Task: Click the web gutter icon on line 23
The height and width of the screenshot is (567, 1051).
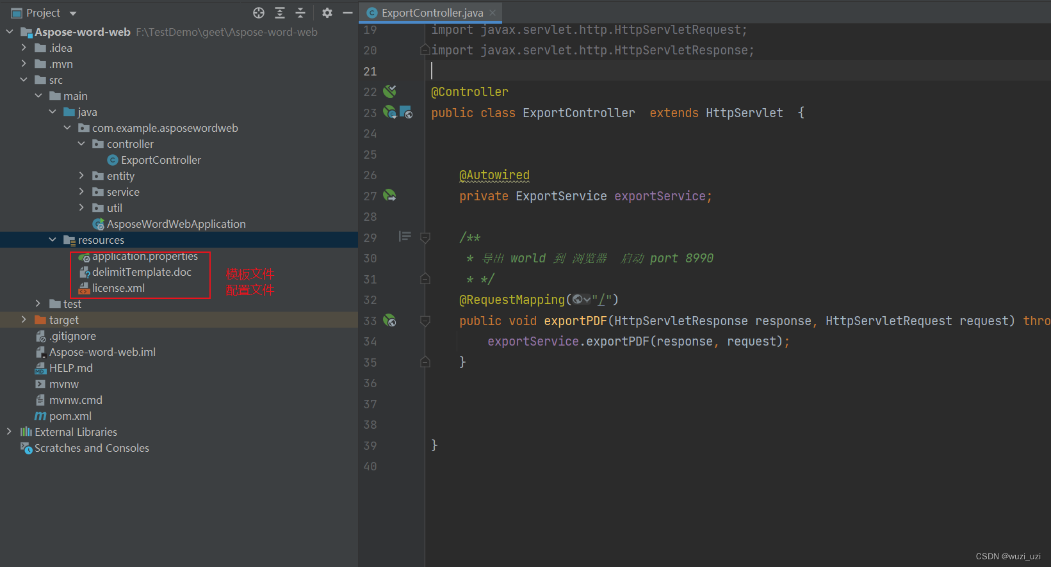Action: 406,113
